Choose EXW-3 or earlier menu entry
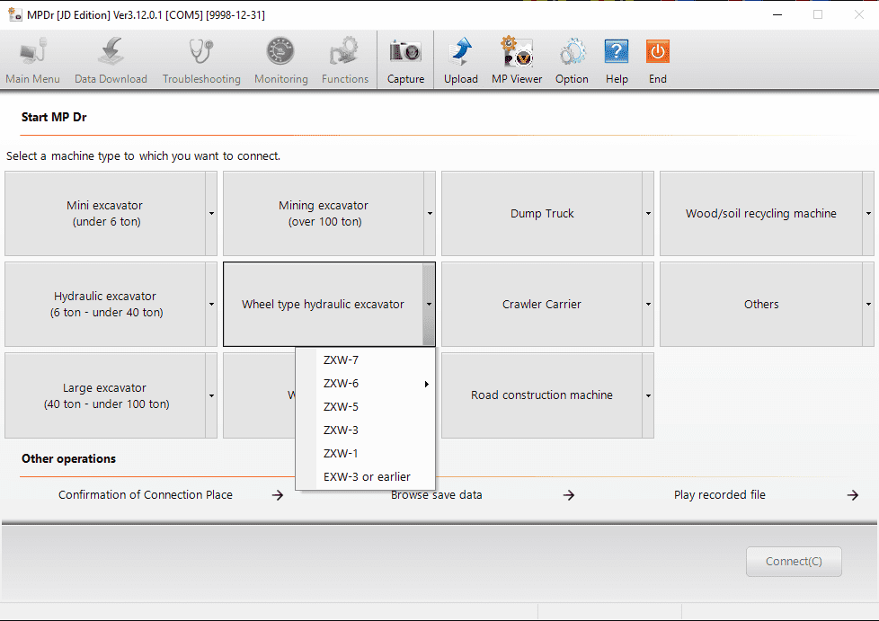 tap(365, 477)
